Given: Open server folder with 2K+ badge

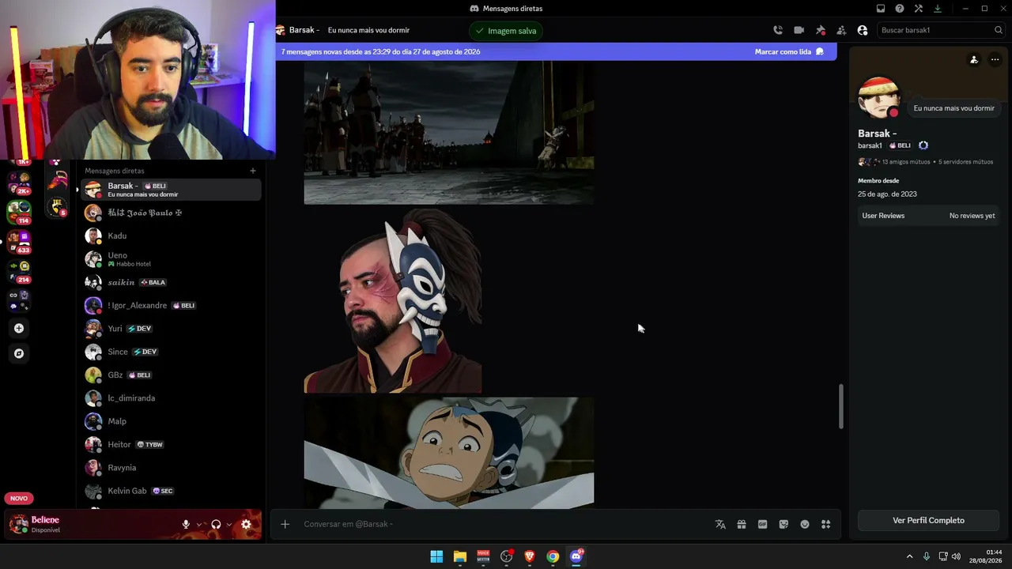Looking at the screenshot, I should click(x=19, y=183).
